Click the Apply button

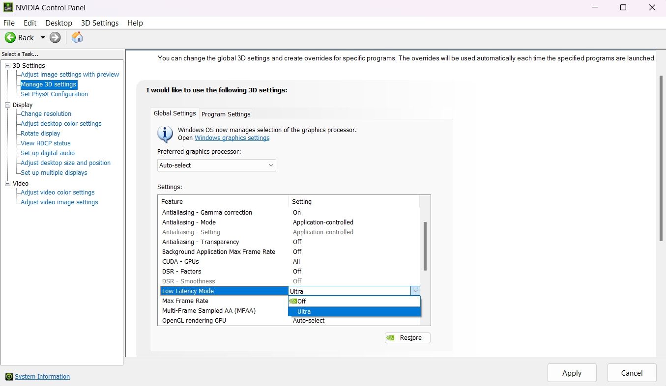[572, 373]
